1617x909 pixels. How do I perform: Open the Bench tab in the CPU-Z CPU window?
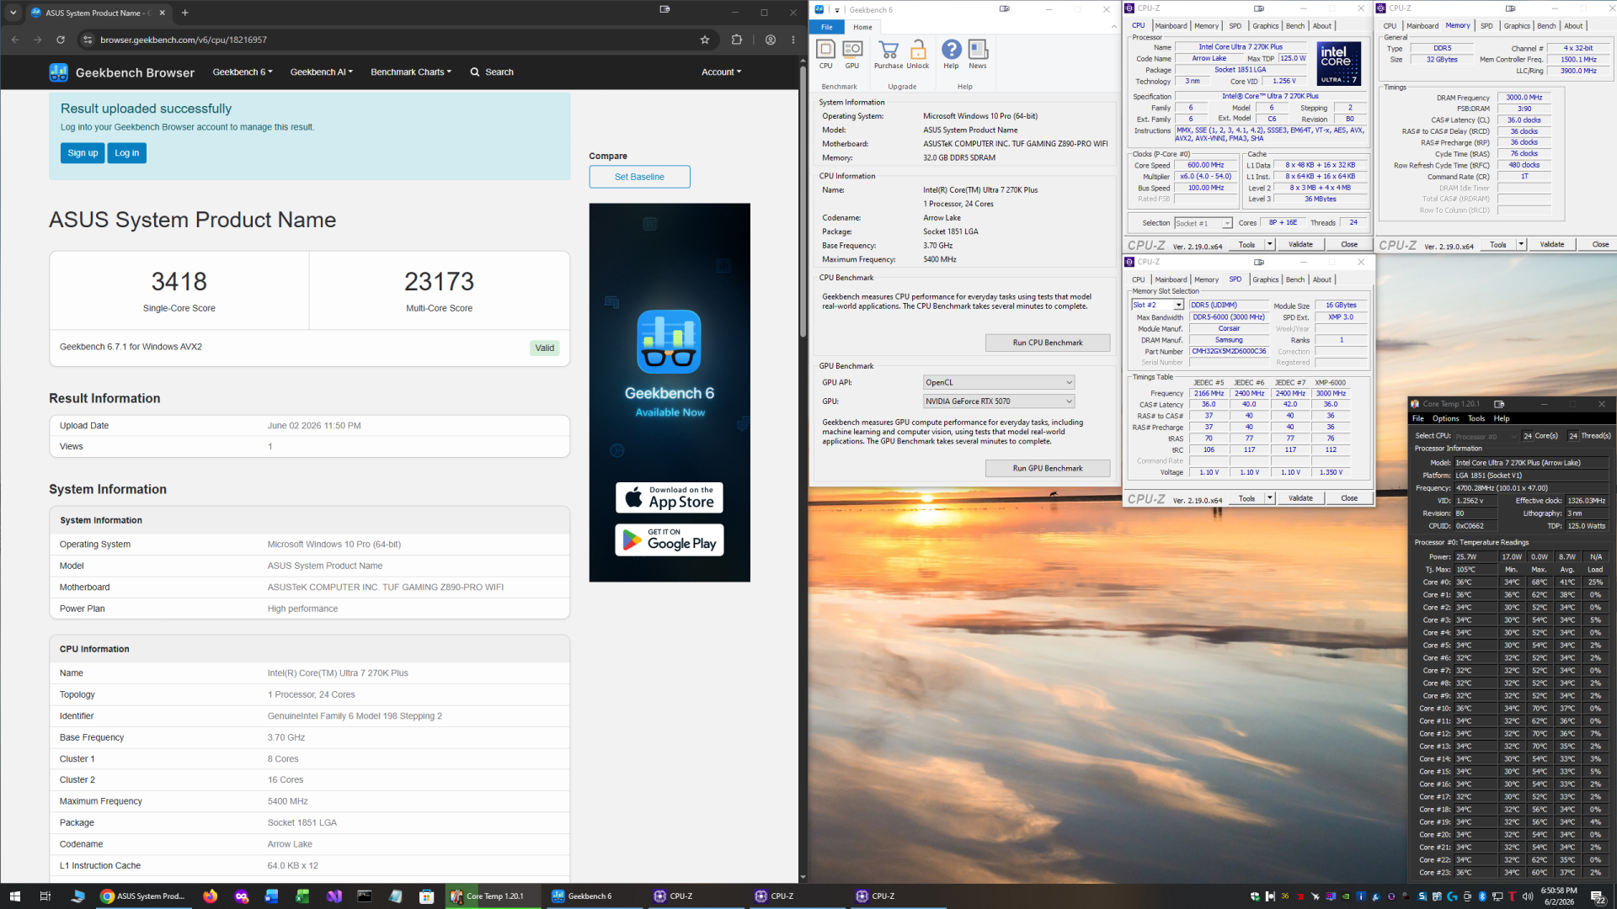(1295, 26)
